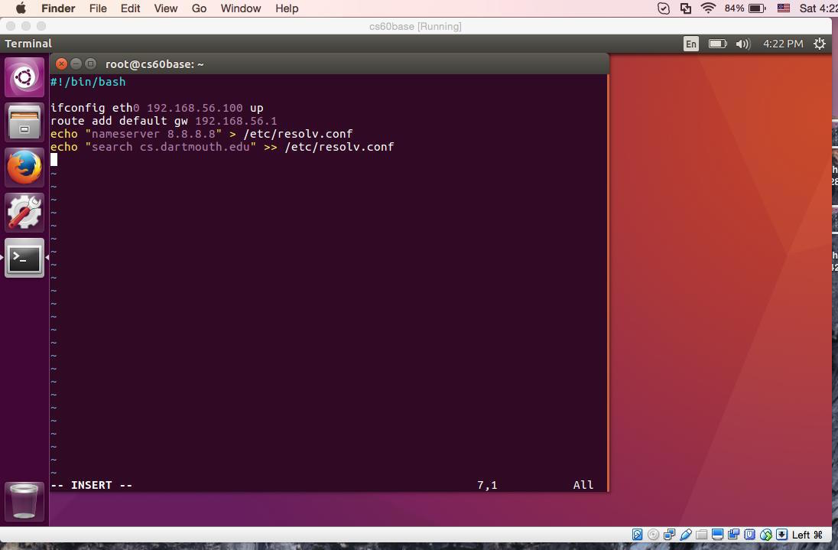Open the Finder menu
This screenshot has height=550, width=838.
coord(58,8)
